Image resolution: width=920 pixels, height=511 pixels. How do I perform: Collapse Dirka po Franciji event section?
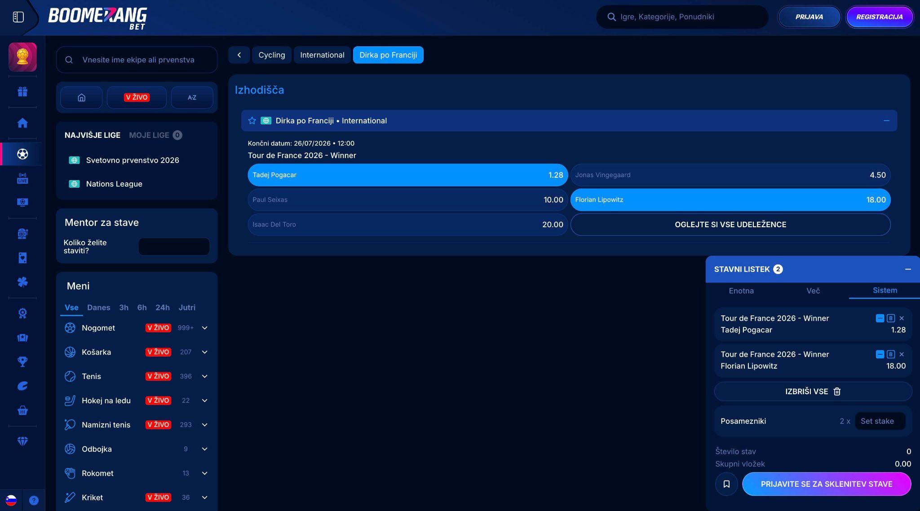tap(886, 121)
